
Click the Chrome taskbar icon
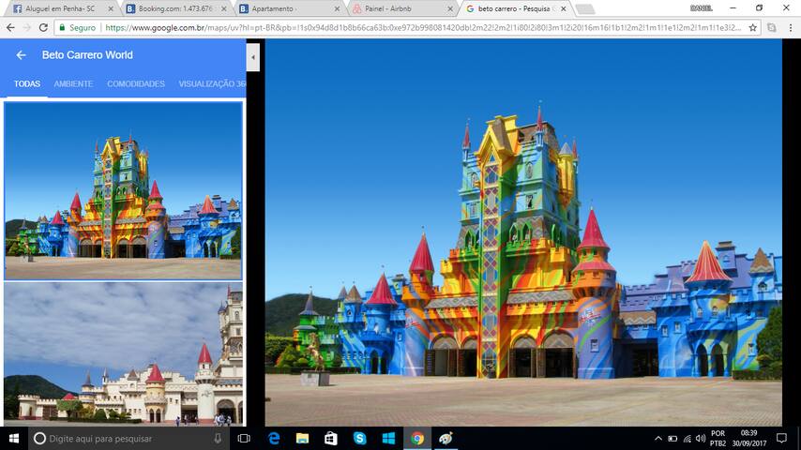pyautogui.click(x=416, y=438)
